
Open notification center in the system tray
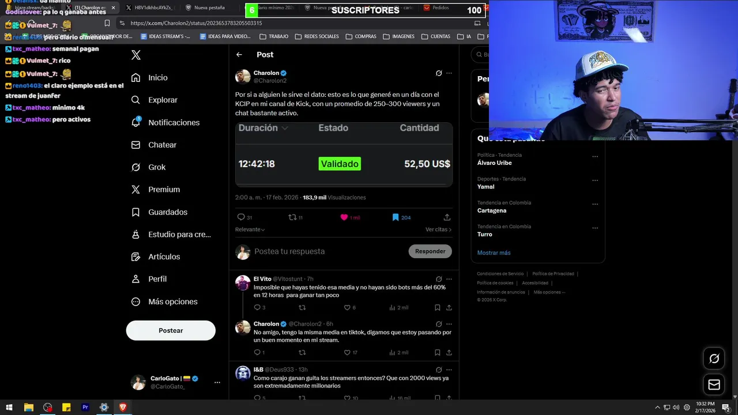pos(726,407)
